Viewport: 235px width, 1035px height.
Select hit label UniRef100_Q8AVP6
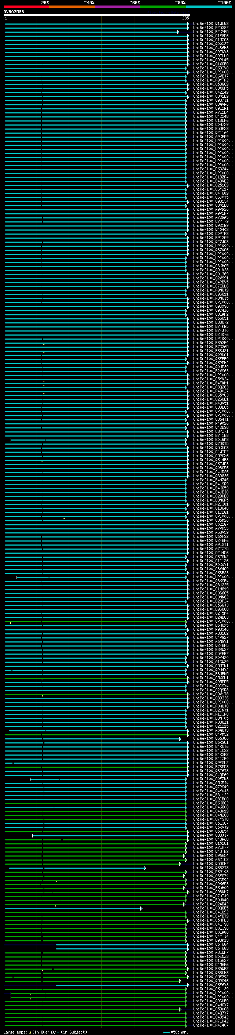tap(210, 105)
